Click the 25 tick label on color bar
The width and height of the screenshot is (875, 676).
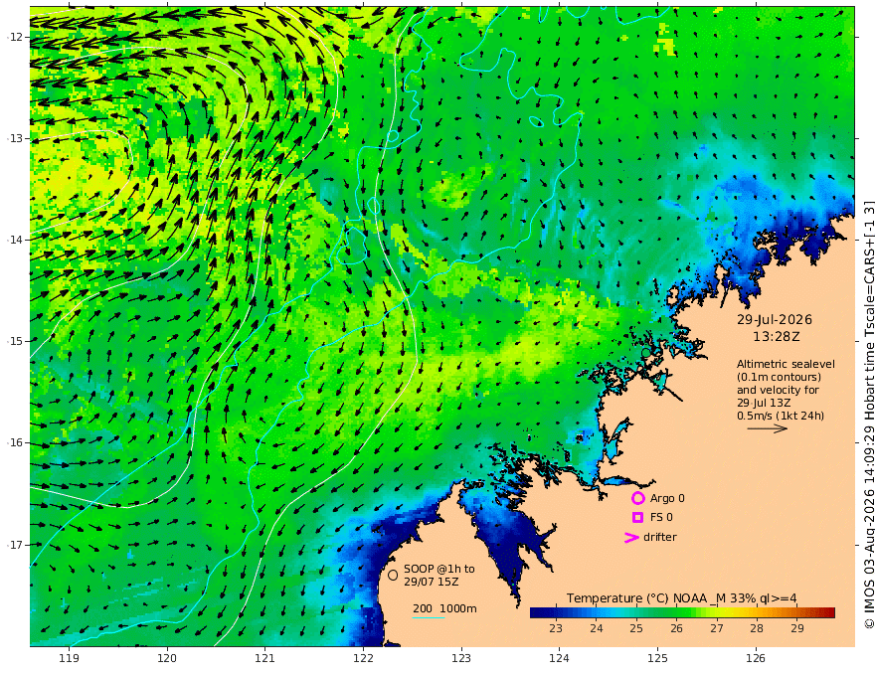pyautogui.click(x=636, y=628)
